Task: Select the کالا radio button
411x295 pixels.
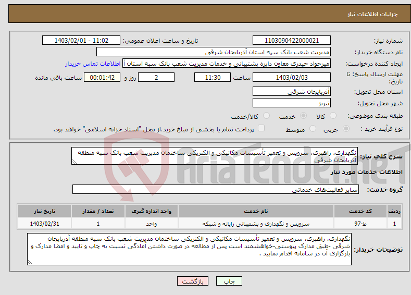Action: pyautogui.click(x=333, y=116)
